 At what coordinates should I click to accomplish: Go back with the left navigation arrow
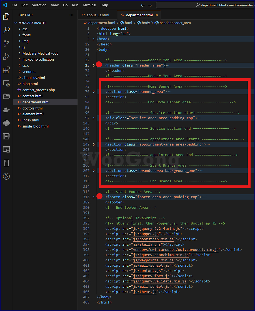click(x=143, y=5)
